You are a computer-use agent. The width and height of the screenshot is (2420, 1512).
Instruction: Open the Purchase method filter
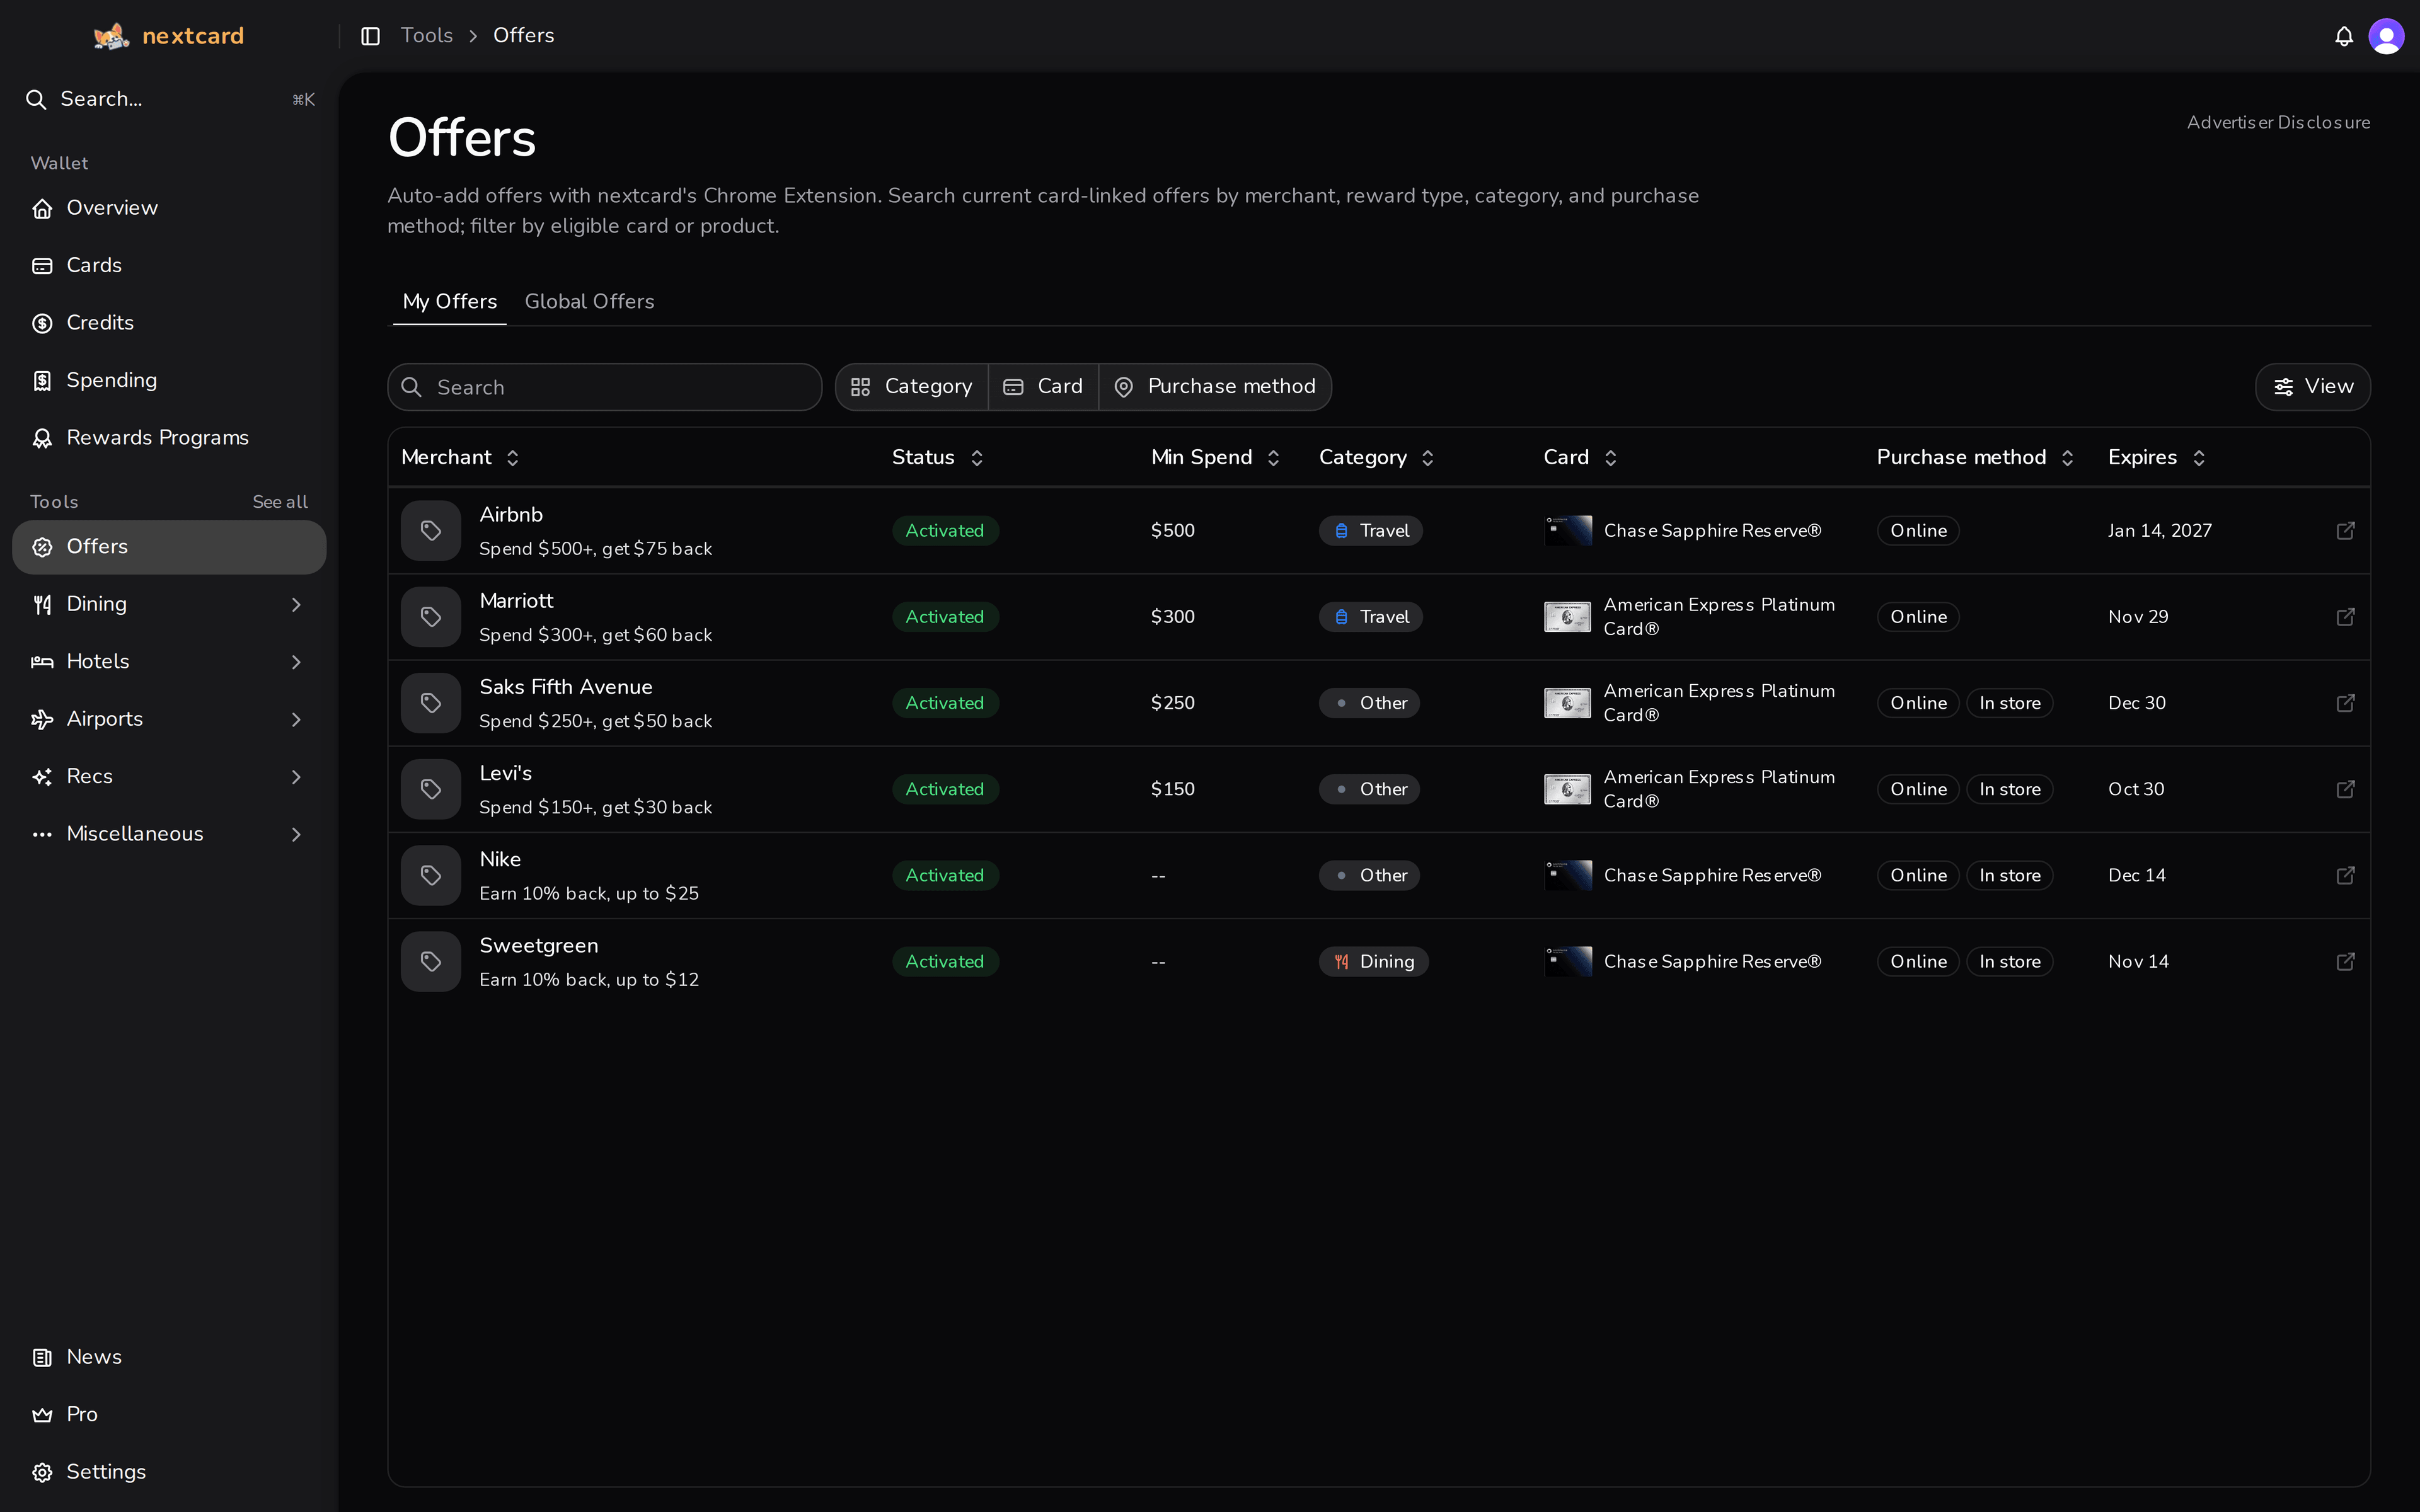1215,387
